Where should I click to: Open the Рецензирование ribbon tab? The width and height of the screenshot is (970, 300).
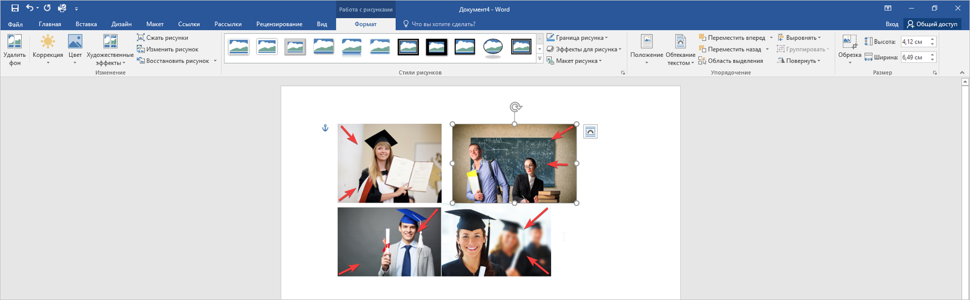(279, 24)
